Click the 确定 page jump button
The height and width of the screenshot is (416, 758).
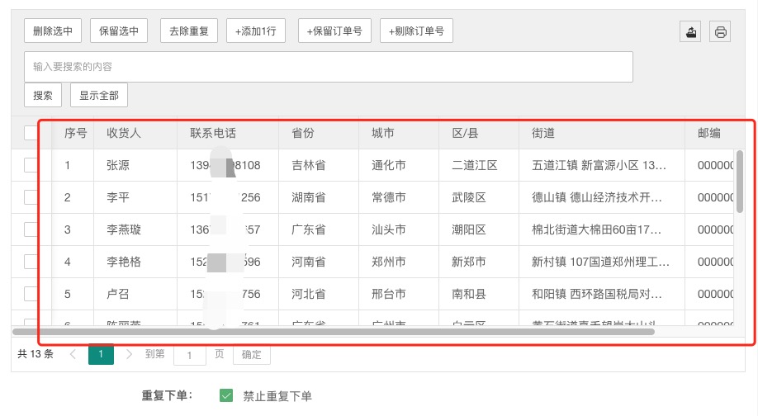251,355
